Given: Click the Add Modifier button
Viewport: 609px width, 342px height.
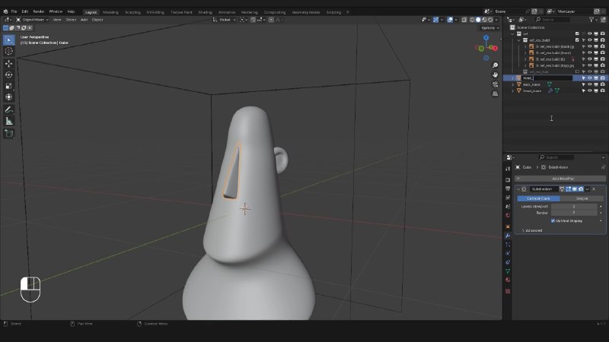Looking at the screenshot, I should click(x=560, y=179).
